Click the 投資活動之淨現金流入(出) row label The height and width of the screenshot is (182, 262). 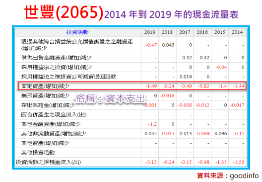(48, 162)
